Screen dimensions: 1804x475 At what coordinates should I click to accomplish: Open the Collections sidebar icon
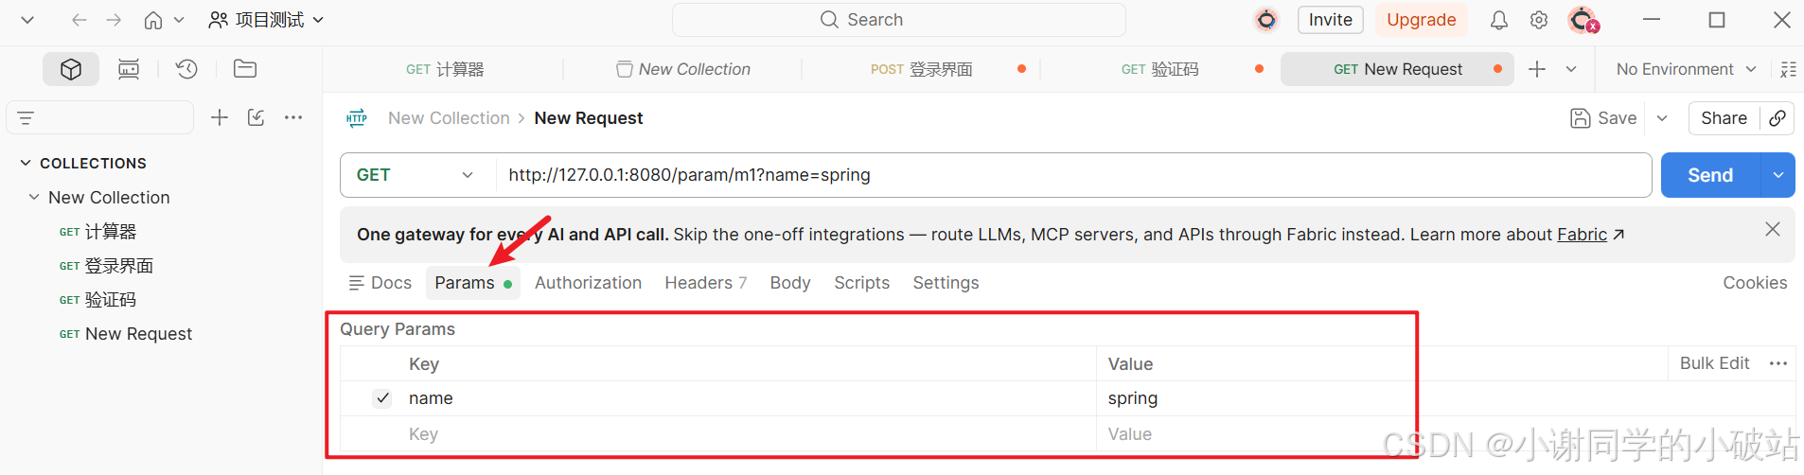[x=71, y=69]
